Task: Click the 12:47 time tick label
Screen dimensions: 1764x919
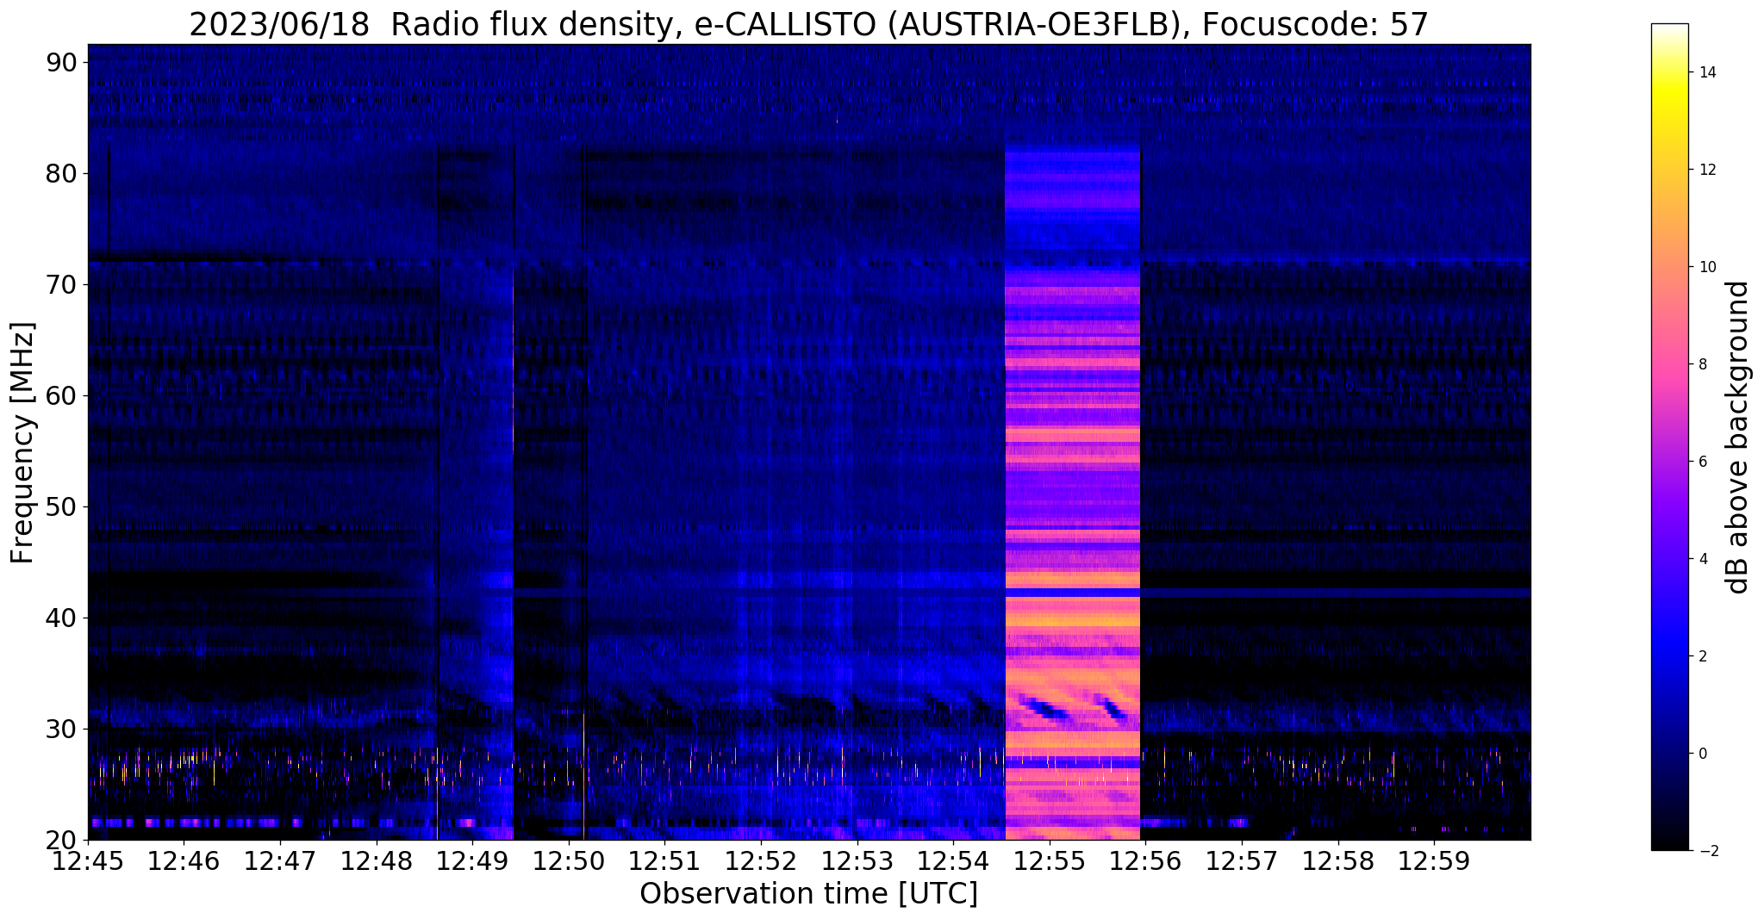Action: click(x=280, y=861)
